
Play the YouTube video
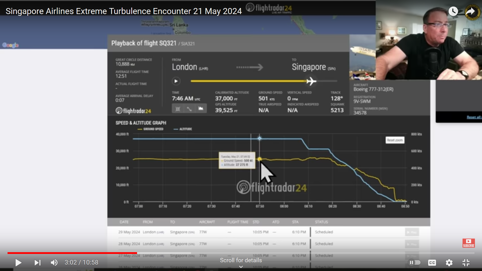18,263
